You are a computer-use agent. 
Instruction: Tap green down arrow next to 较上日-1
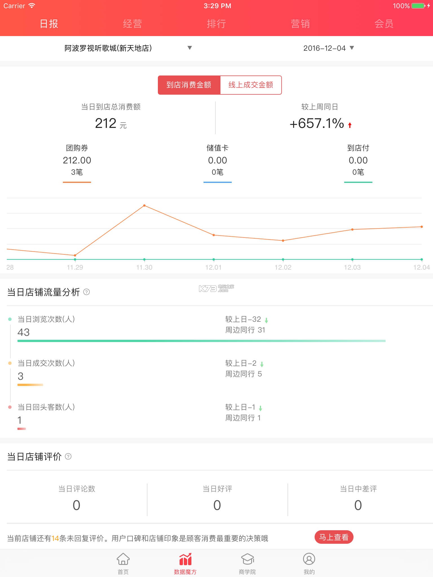(260, 408)
